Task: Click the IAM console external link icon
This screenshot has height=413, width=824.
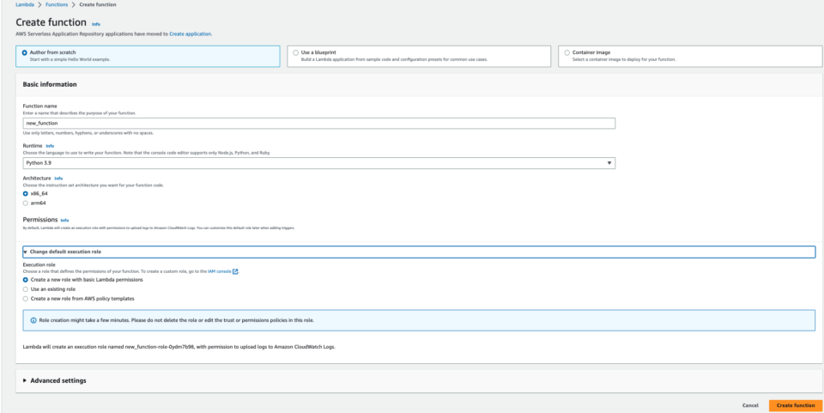Action: coord(235,271)
